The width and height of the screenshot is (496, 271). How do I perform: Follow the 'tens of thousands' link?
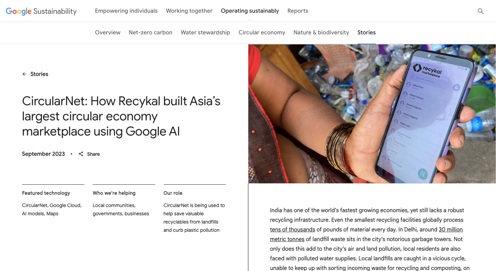coord(292,229)
